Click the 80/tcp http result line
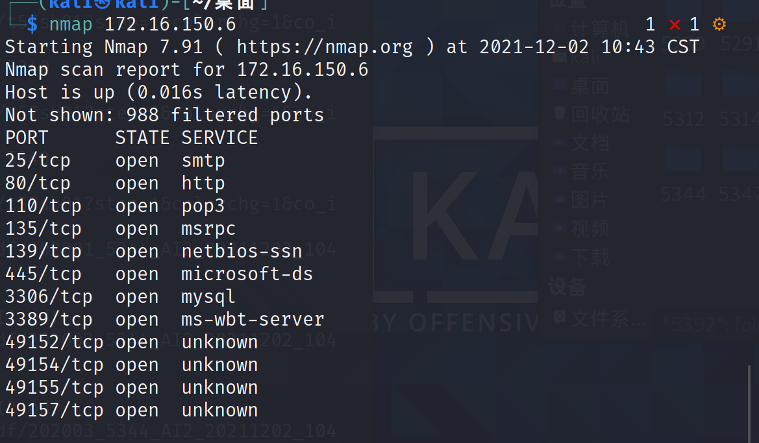759x443 pixels. click(x=115, y=184)
